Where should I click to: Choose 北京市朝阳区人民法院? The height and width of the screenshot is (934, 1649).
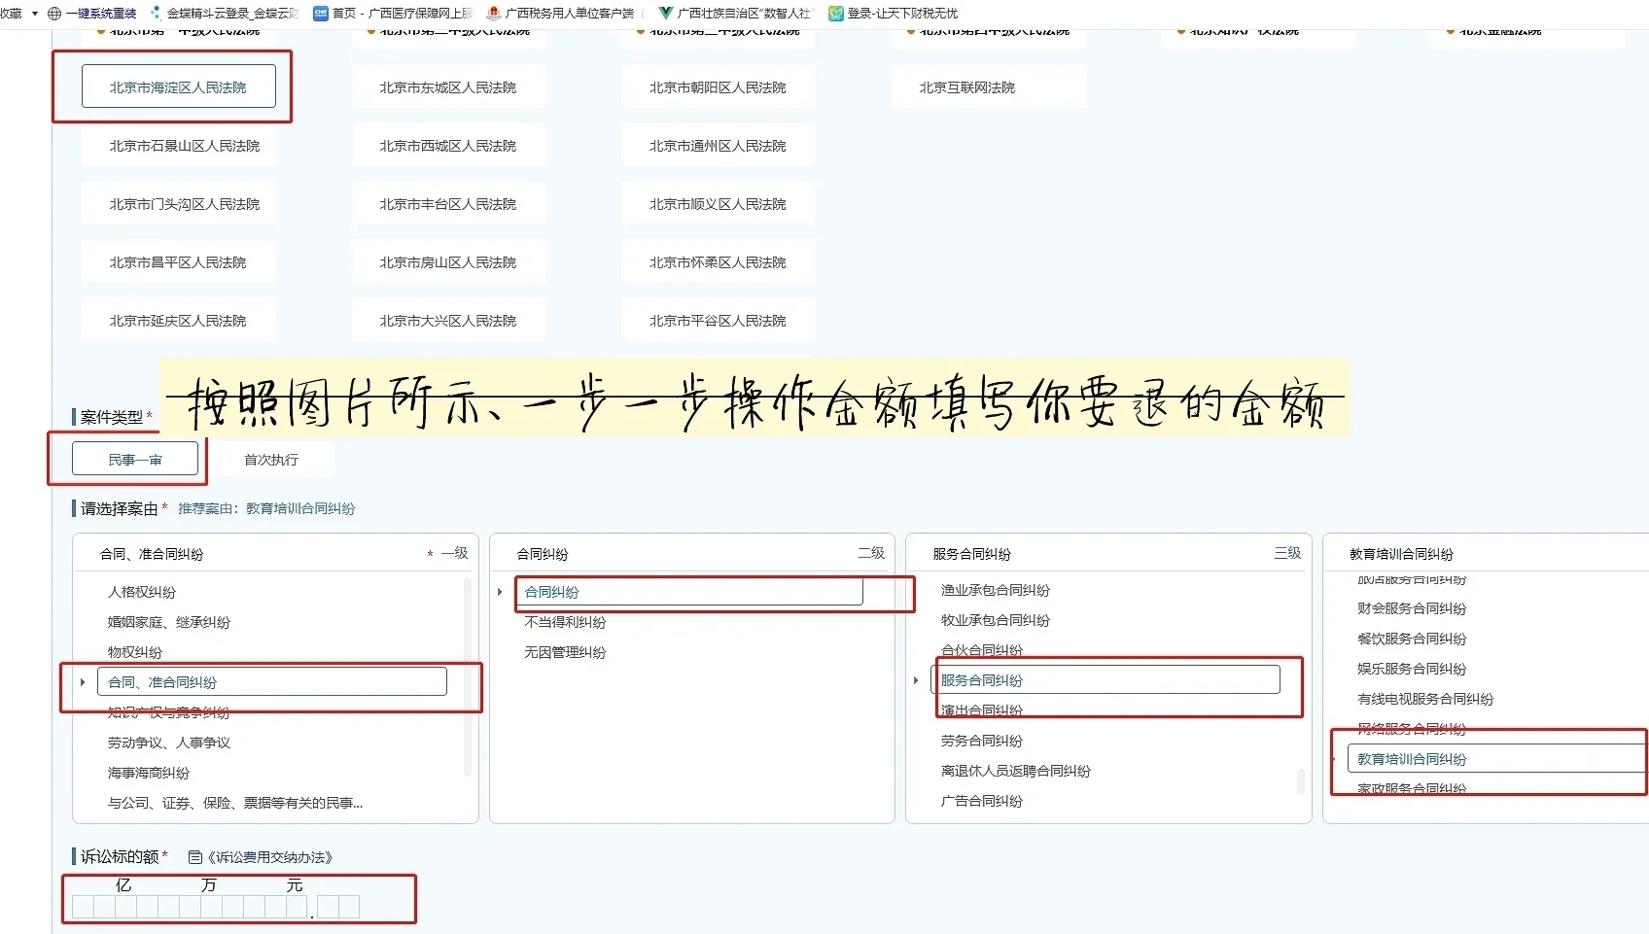[719, 86]
